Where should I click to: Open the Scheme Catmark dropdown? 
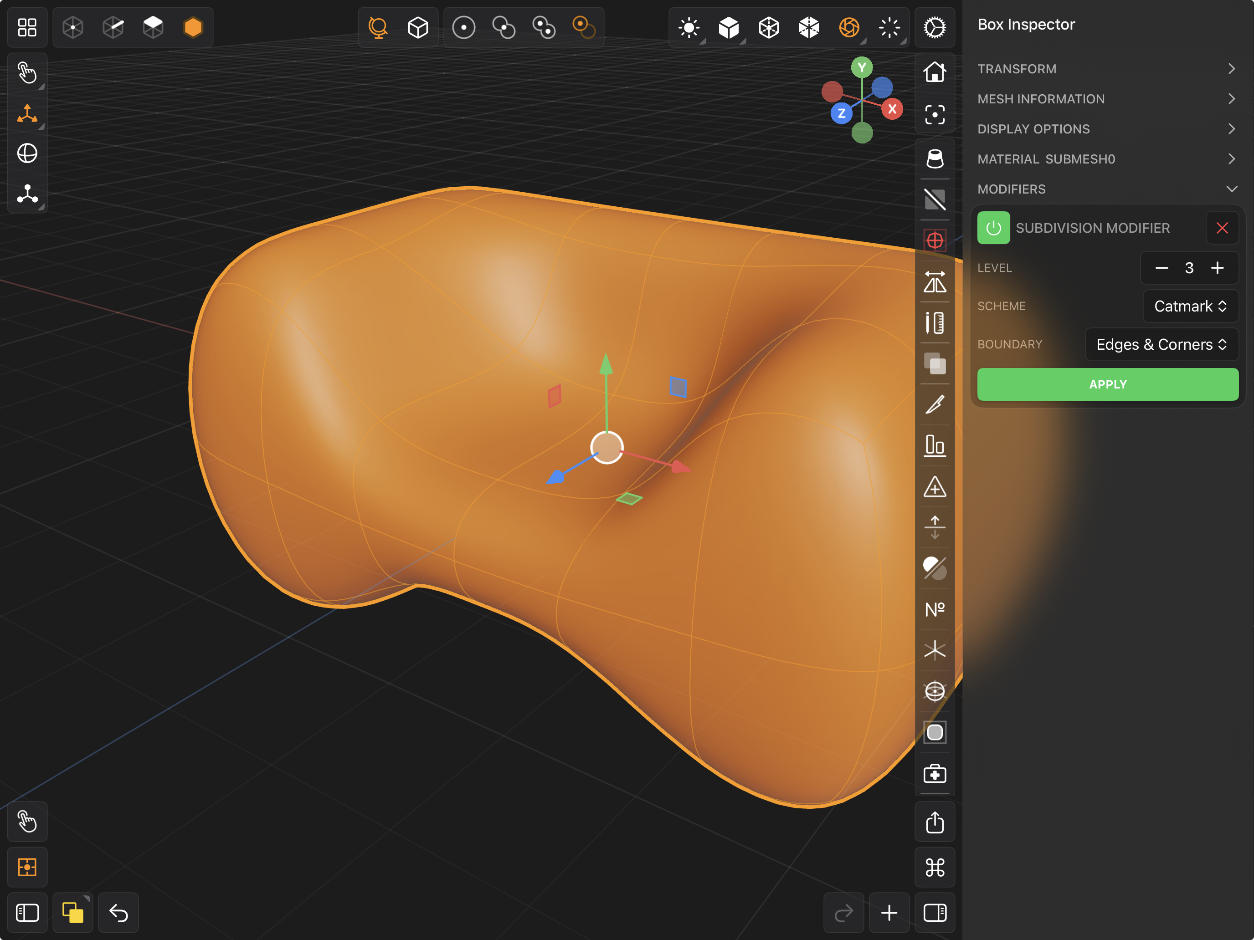point(1191,306)
